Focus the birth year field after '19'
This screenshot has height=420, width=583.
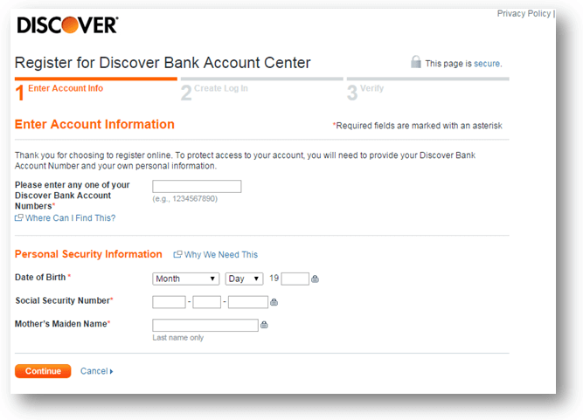tap(295, 279)
